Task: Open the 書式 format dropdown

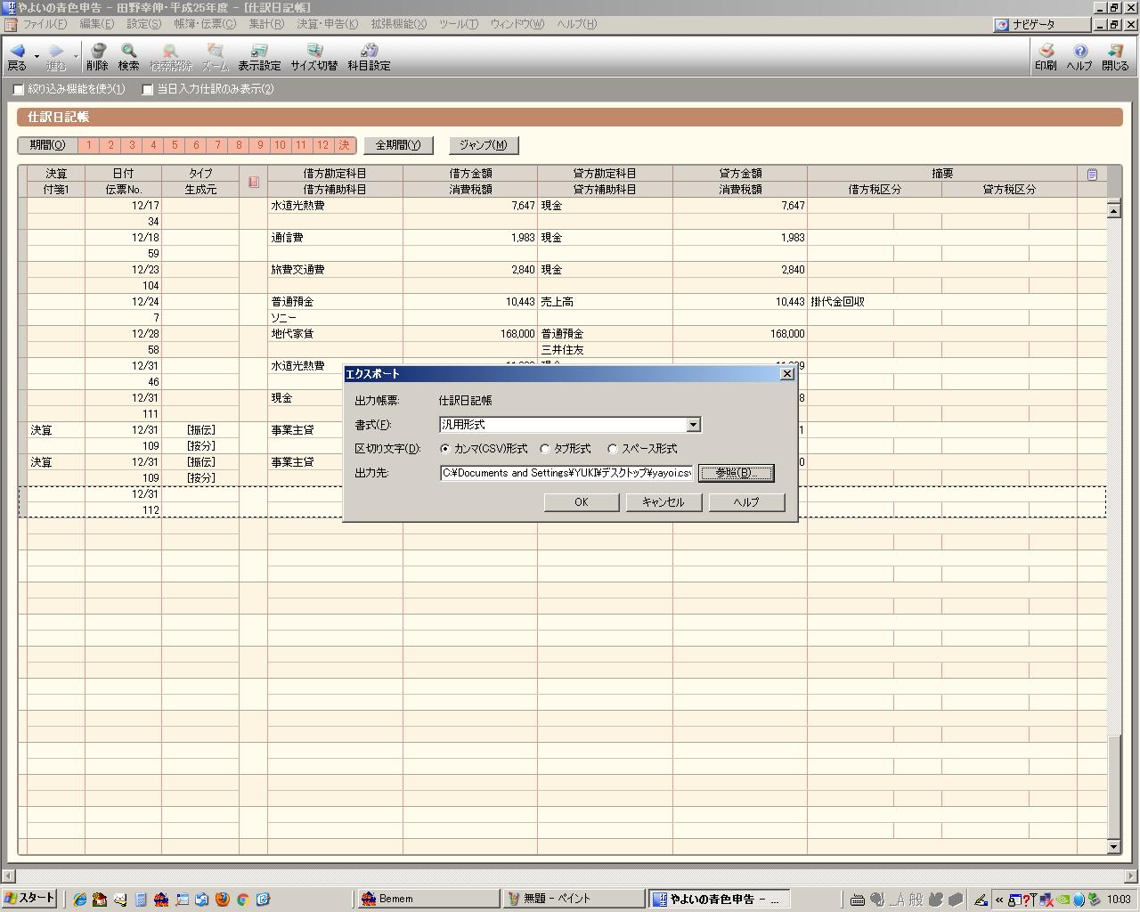Action: (x=693, y=425)
